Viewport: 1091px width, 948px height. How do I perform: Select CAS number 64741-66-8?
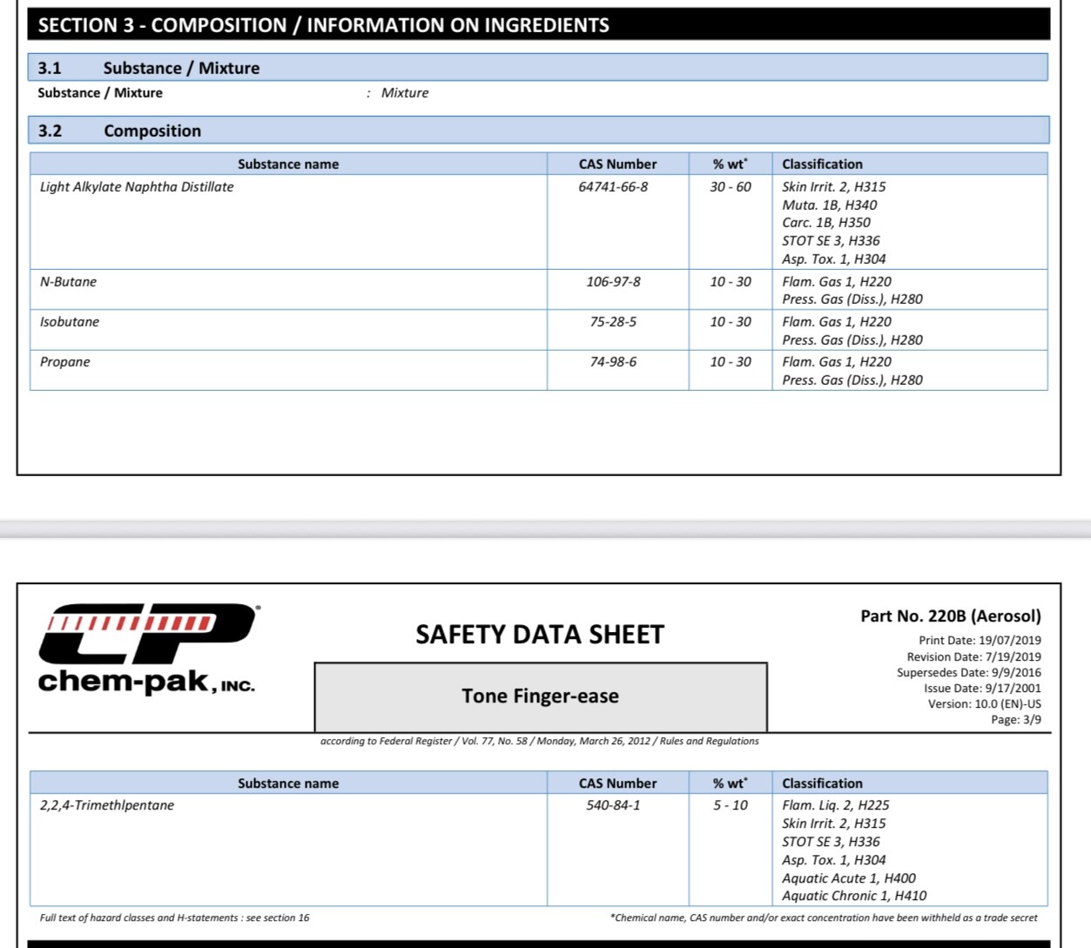click(x=613, y=187)
